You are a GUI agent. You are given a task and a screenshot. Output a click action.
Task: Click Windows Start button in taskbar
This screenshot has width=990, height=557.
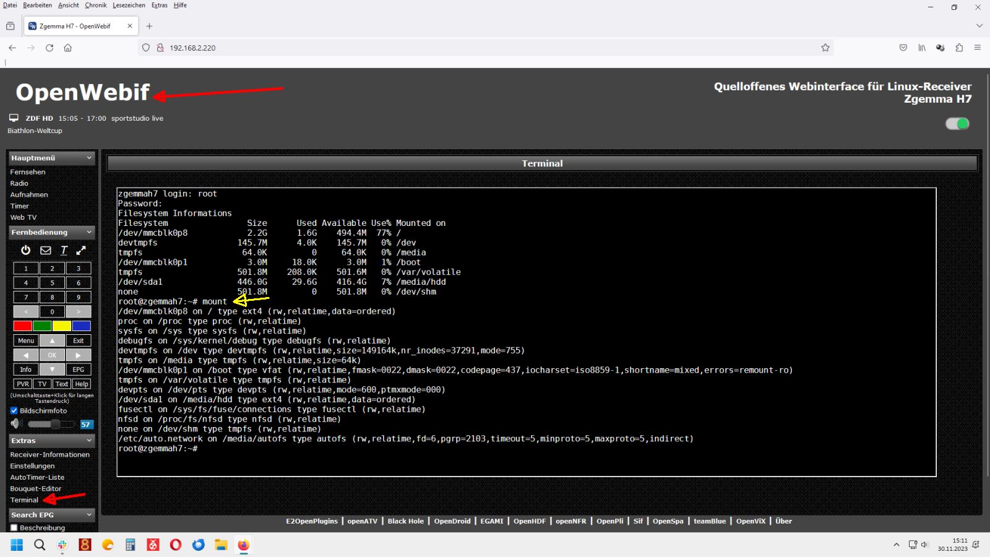[17, 545]
